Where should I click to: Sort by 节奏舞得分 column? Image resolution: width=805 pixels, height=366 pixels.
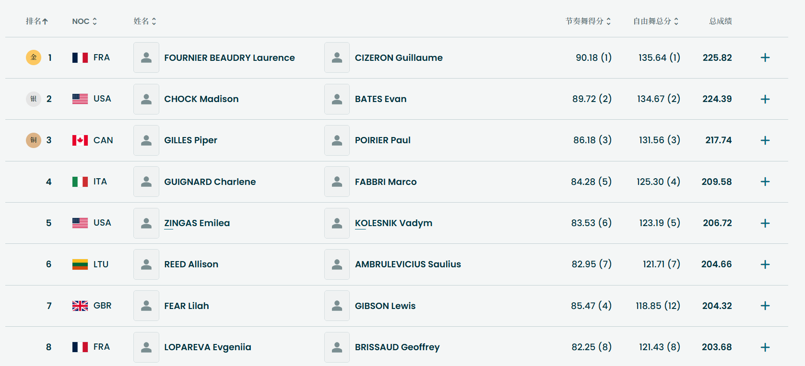588,21
